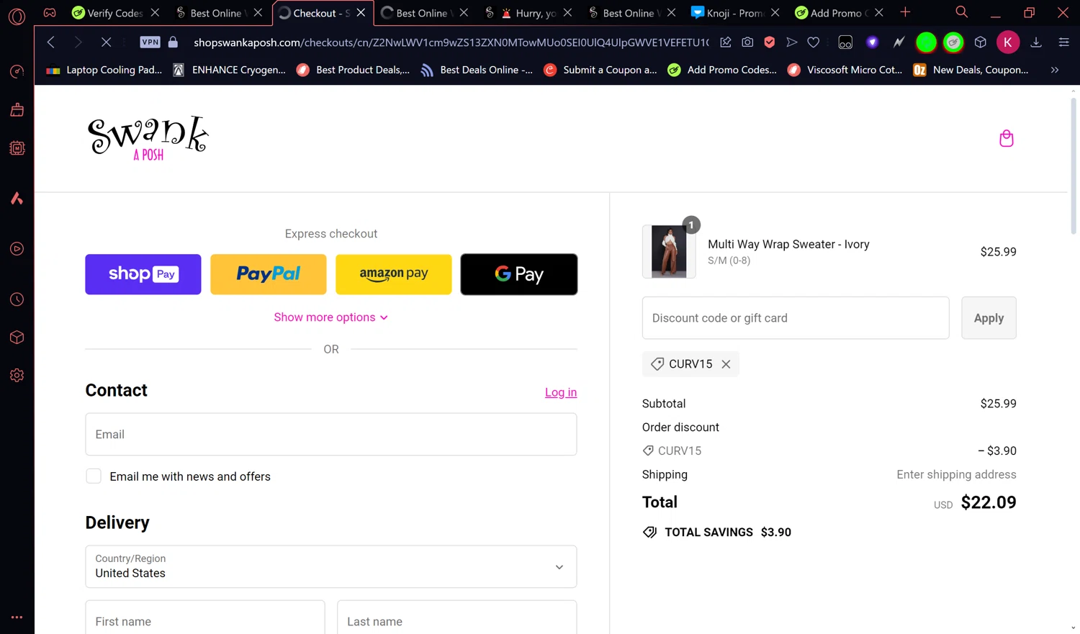Pay with PayPal button
The height and width of the screenshot is (634, 1080).
tap(269, 274)
